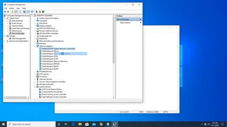Viewport: 227px width, 127px height.
Task: Click the red X Uninstall device icon
Action: pyautogui.click(x=40, y=12)
